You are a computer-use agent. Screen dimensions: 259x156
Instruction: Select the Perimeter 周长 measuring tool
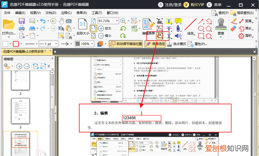(x=246, y=28)
